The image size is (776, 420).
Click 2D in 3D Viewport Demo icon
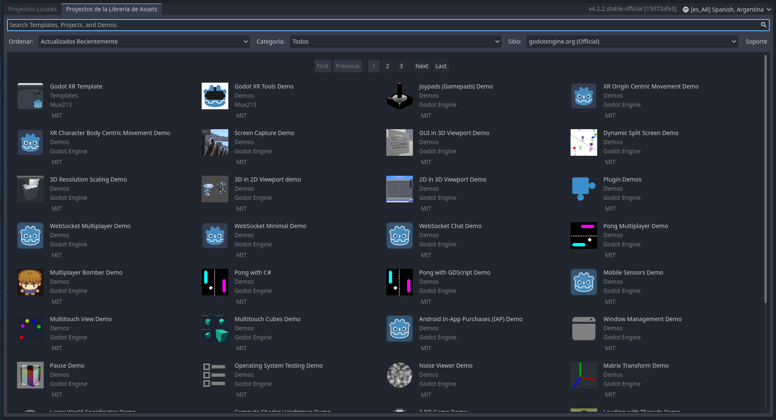pos(400,189)
